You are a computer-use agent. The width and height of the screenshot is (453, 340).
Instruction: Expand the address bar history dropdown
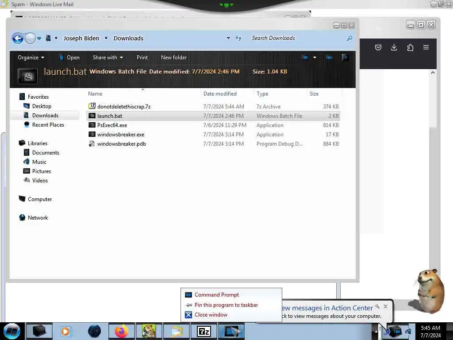(228, 38)
